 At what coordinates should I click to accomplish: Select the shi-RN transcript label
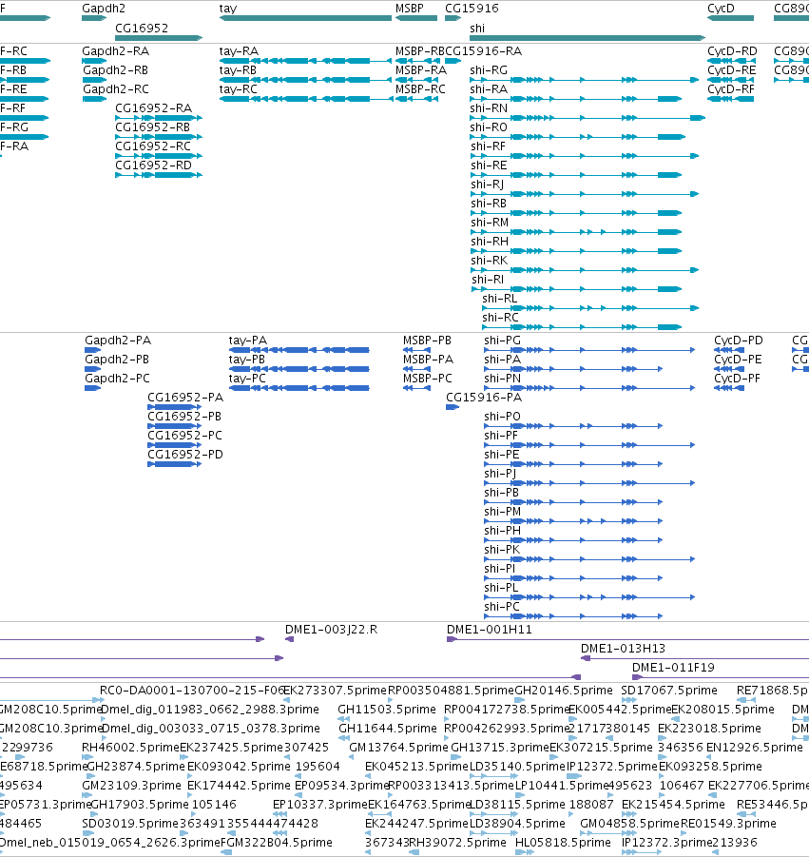click(489, 108)
